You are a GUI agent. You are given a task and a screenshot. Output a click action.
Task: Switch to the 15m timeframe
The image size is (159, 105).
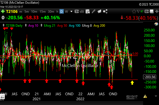[x=43, y=12]
